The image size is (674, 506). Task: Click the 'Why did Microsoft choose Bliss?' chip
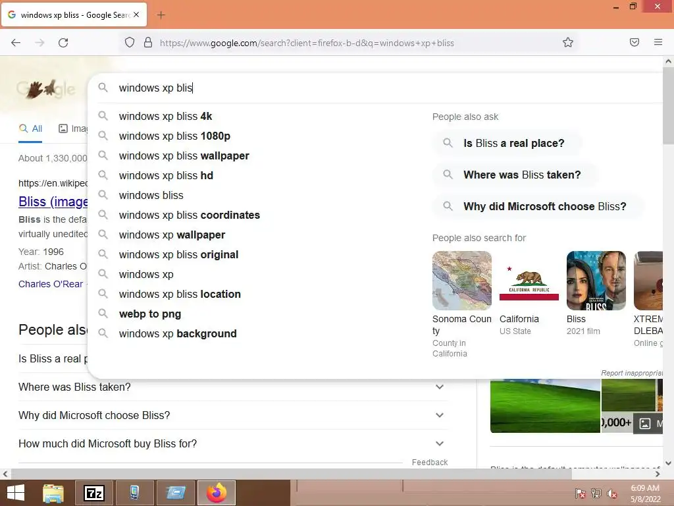(x=538, y=206)
